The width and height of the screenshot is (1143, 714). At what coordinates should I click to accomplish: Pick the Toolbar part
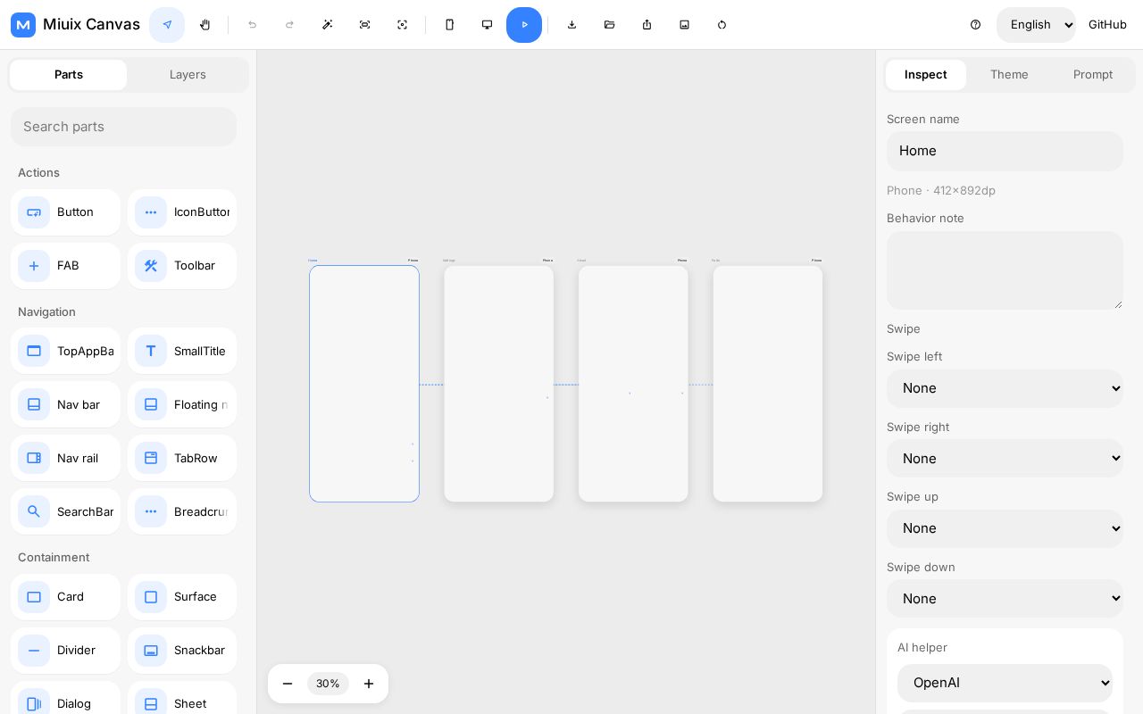(182, 266)
